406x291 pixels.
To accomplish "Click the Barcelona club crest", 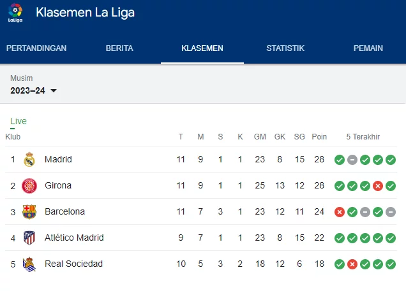I will tap(29, 211).
